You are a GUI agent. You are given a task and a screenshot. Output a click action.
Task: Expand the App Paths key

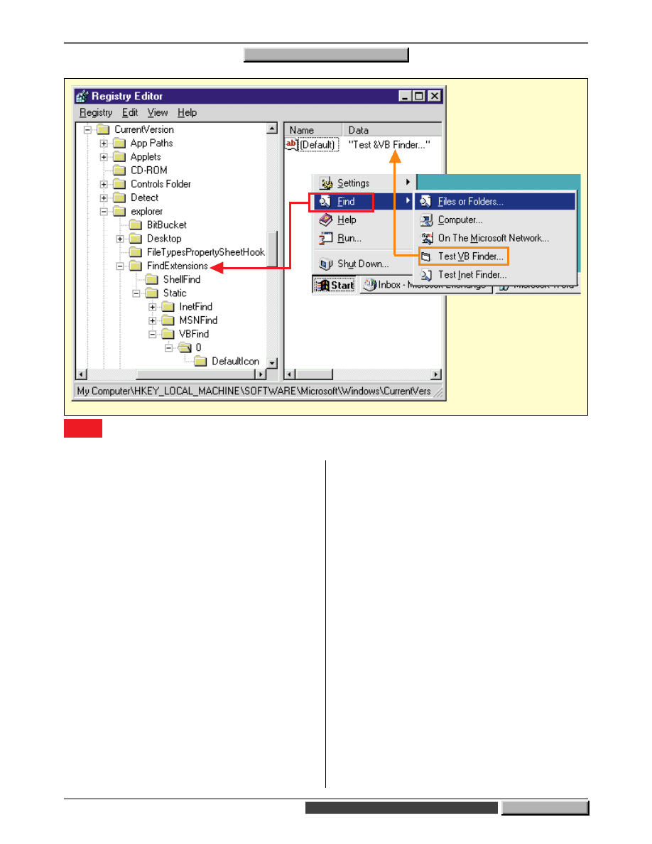[104, 144]
